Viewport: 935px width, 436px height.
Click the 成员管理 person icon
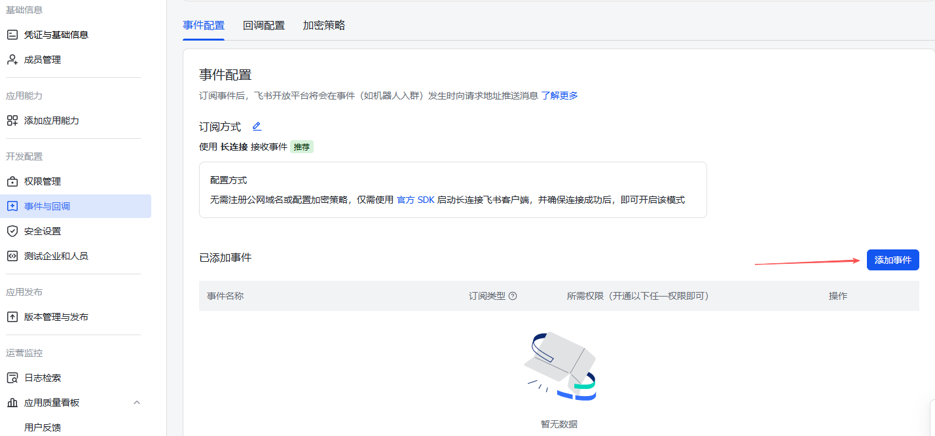click(x=12, y=60)
